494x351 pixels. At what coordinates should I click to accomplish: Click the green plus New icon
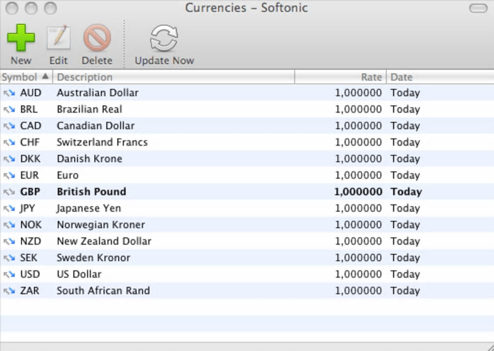click(x=21, y=38)
